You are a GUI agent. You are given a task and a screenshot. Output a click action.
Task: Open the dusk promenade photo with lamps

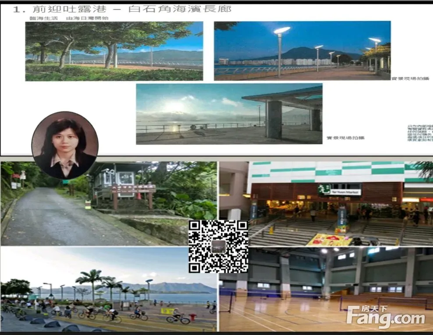coord(302,51)
